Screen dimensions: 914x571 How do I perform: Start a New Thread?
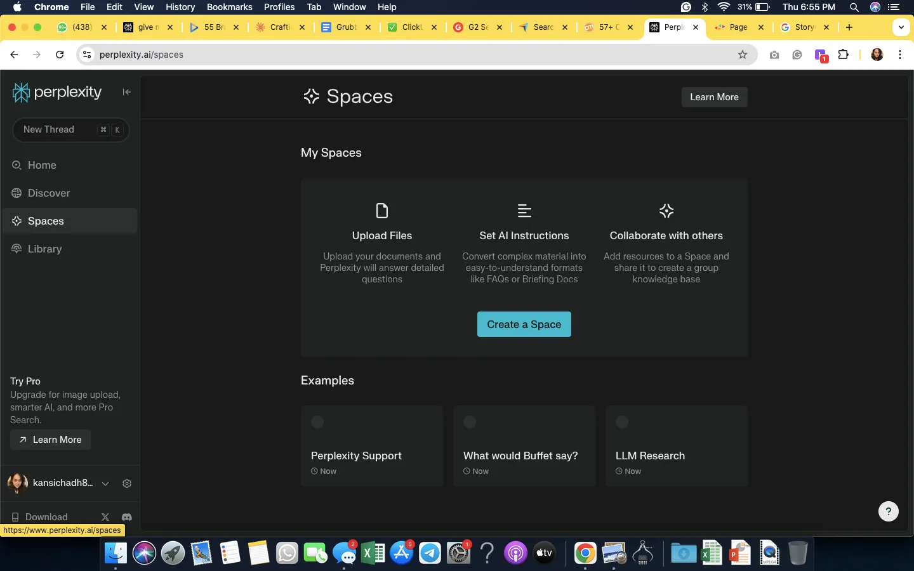click(x=70, y=129)
